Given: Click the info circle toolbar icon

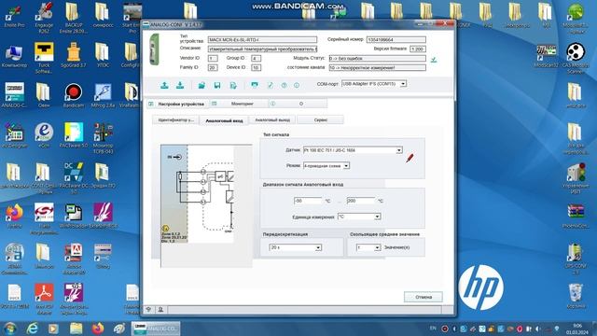Looking at the screenshot, I should coord(297,85).
